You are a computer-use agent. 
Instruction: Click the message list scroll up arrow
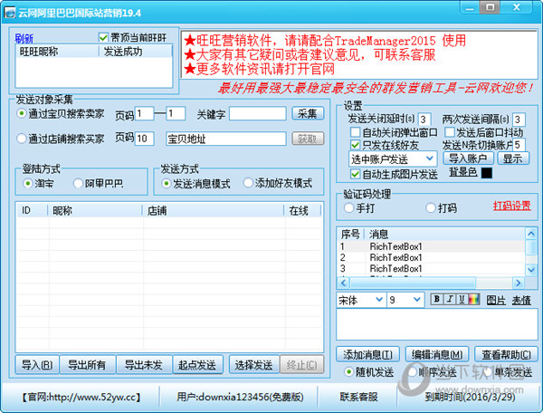pos(531,234)
